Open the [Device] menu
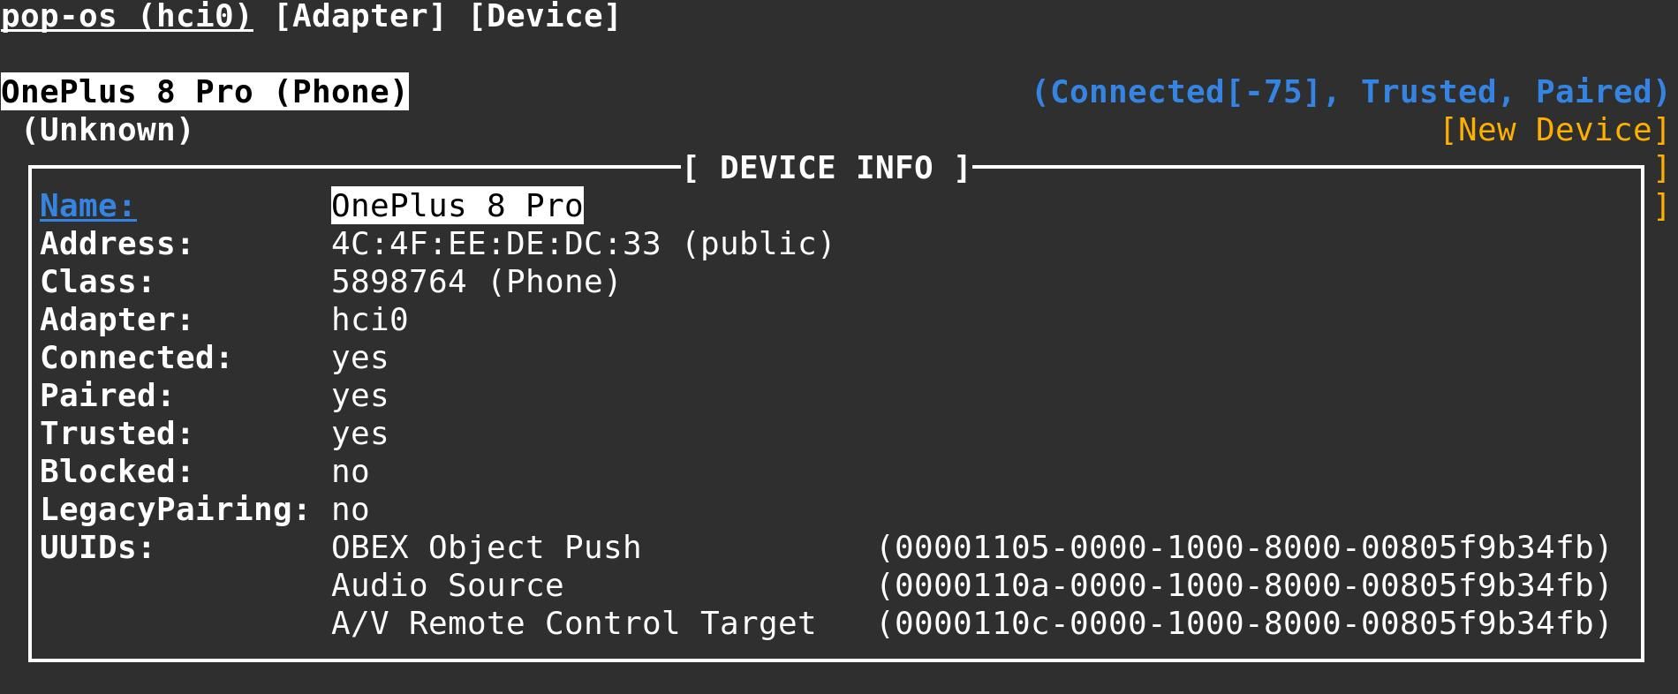Image resolution: width=1678 pixels, height=694 pixels. click(545, 17)
